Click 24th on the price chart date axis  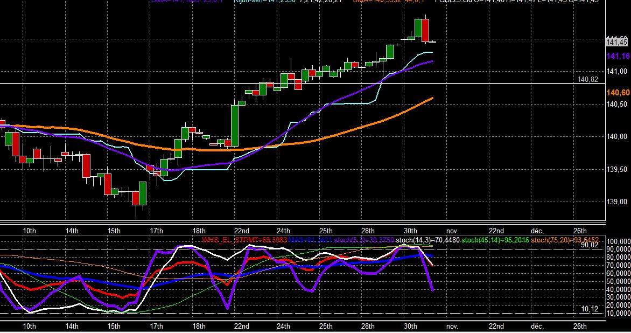click(283, 231)
